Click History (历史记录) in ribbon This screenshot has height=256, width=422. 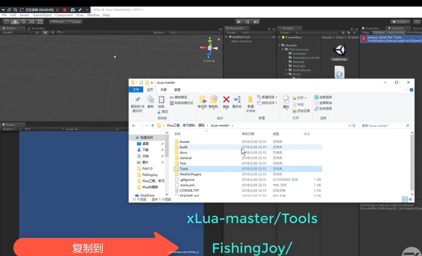point(301,111)
